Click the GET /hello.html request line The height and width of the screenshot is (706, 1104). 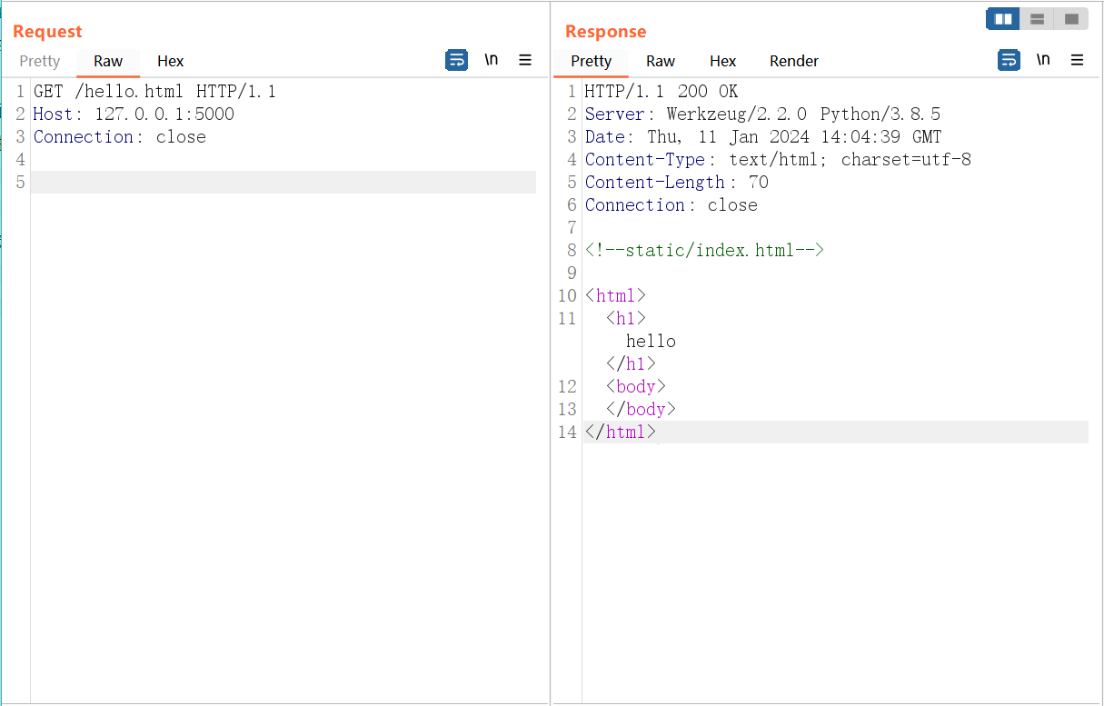pyautogui.click(x=154, y=92)
